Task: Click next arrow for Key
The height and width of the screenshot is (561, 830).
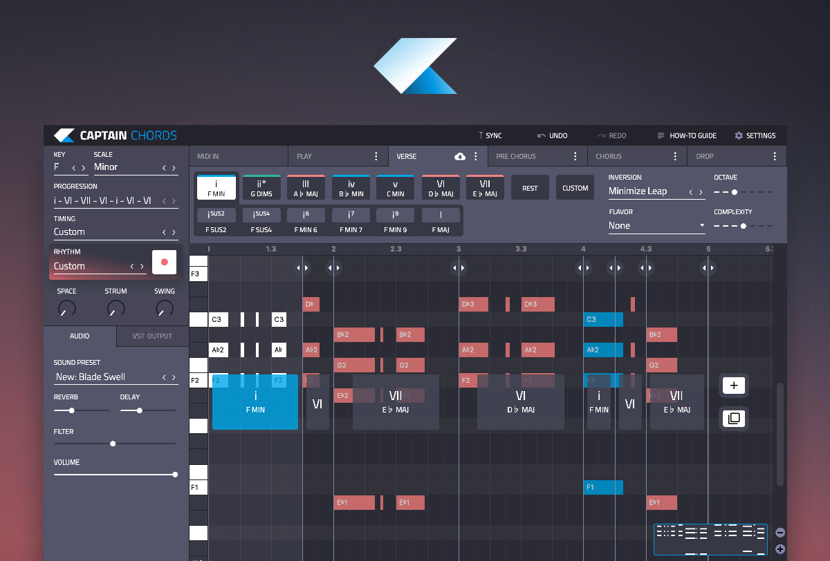Action: tap(84, 167)
